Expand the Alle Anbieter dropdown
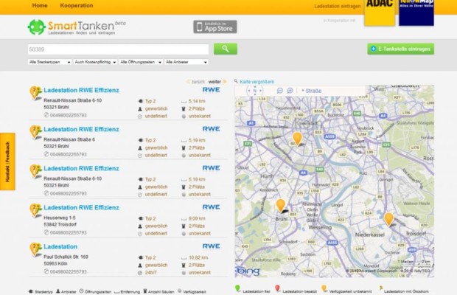Screen dimensions: 457x295 click(186, 62)
